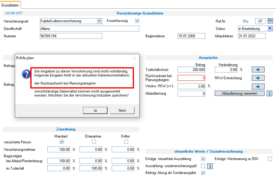Disable the Kurzerfassung checkbox
276x177 pixels.
tap(137, 21)
